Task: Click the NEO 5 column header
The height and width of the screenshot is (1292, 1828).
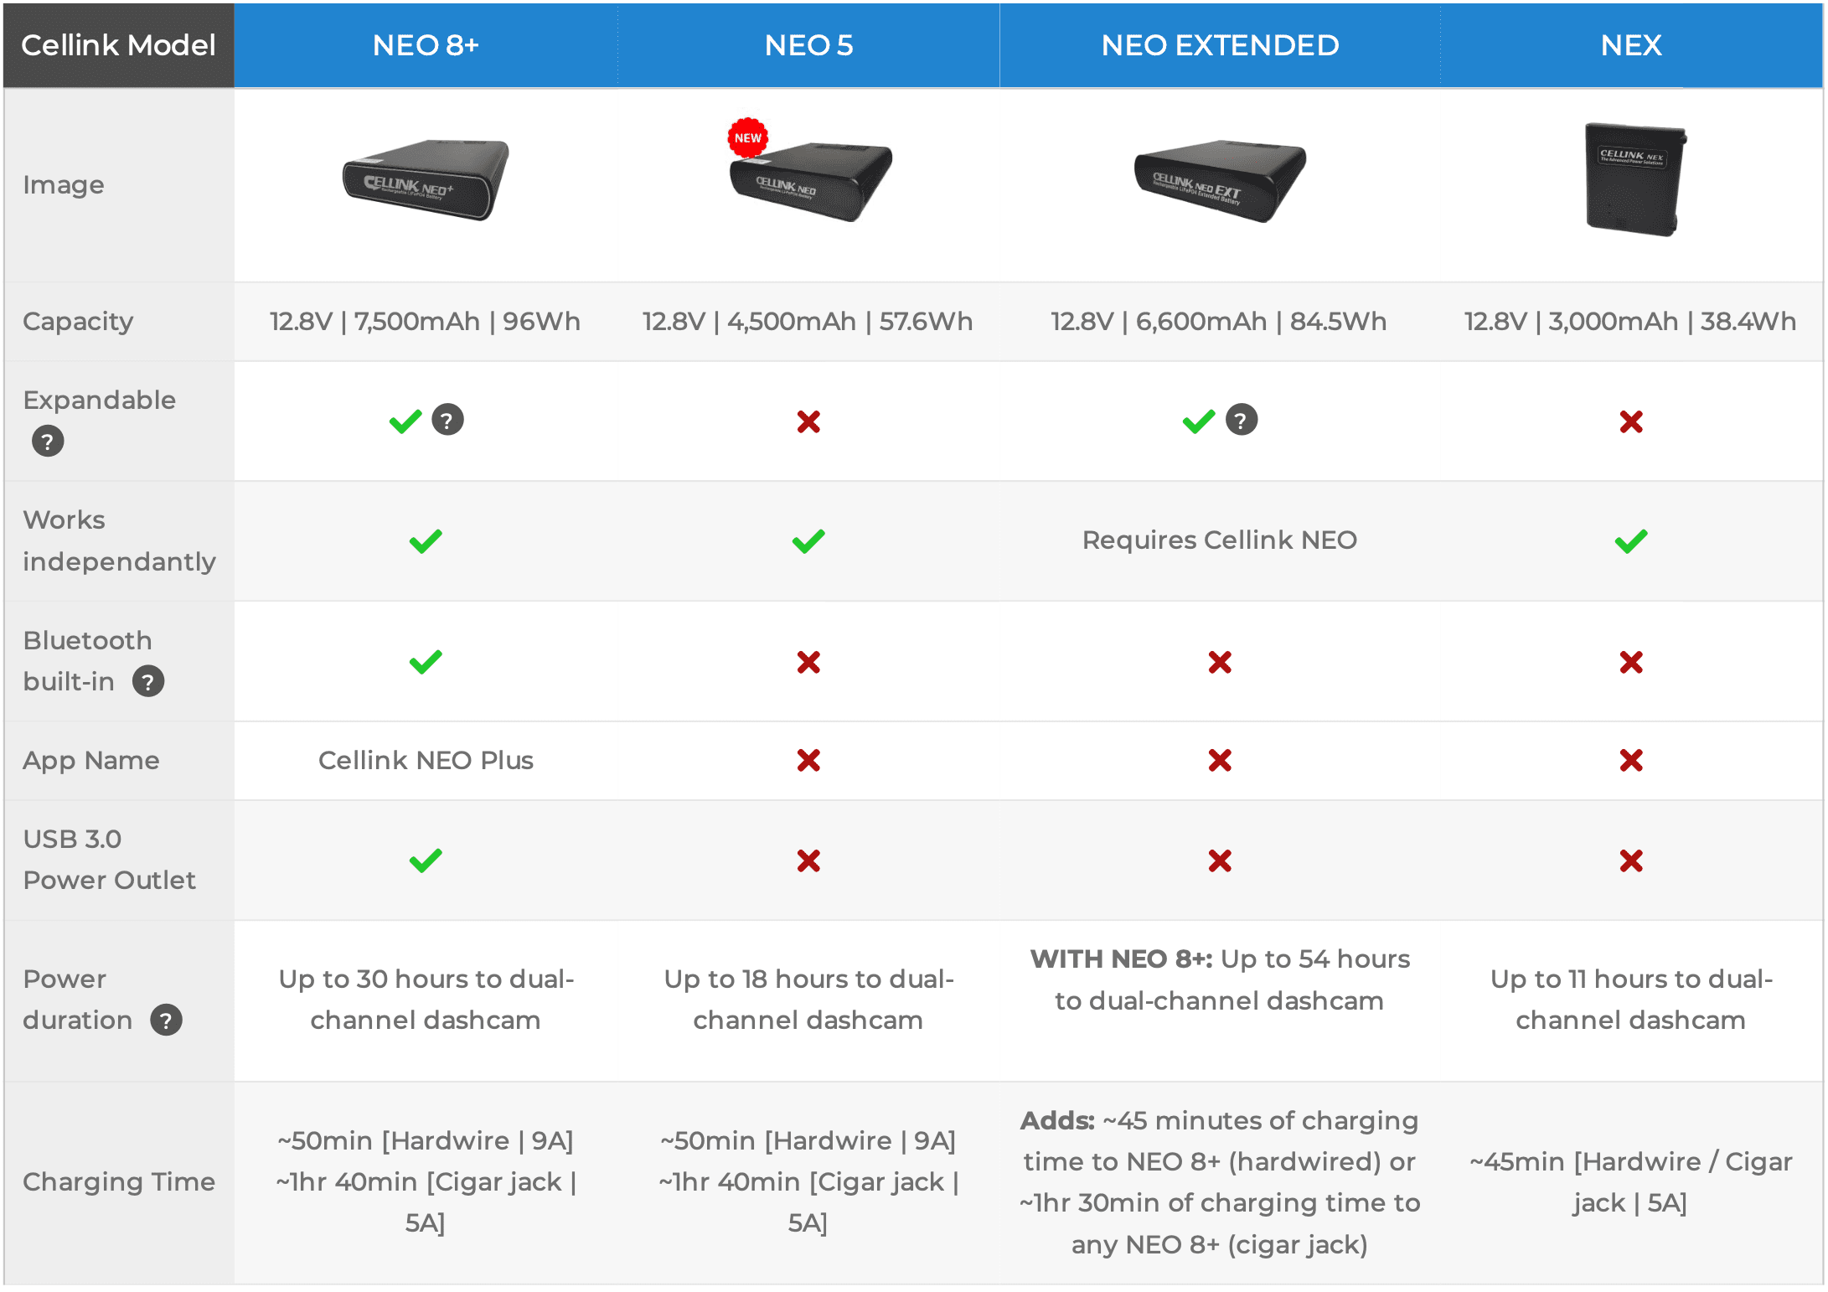Action: coord(808,45)
